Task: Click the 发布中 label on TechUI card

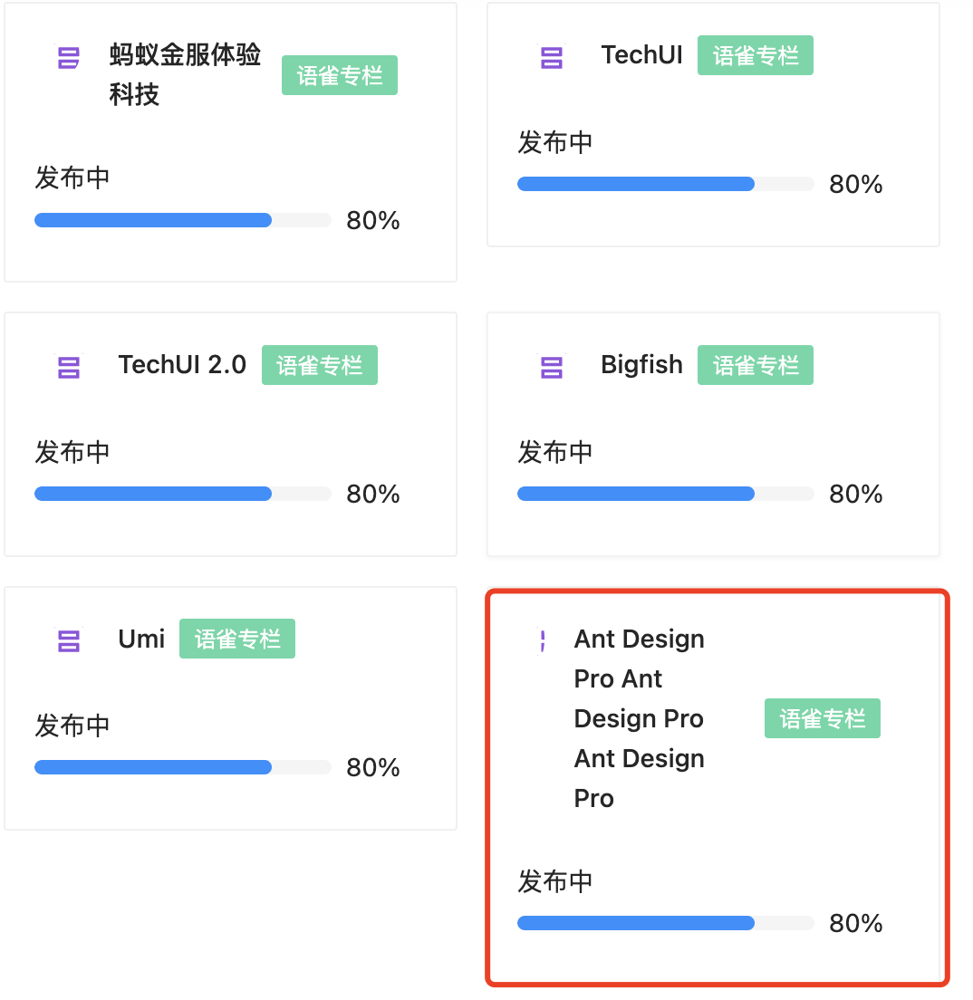Action: click(555, 143)
